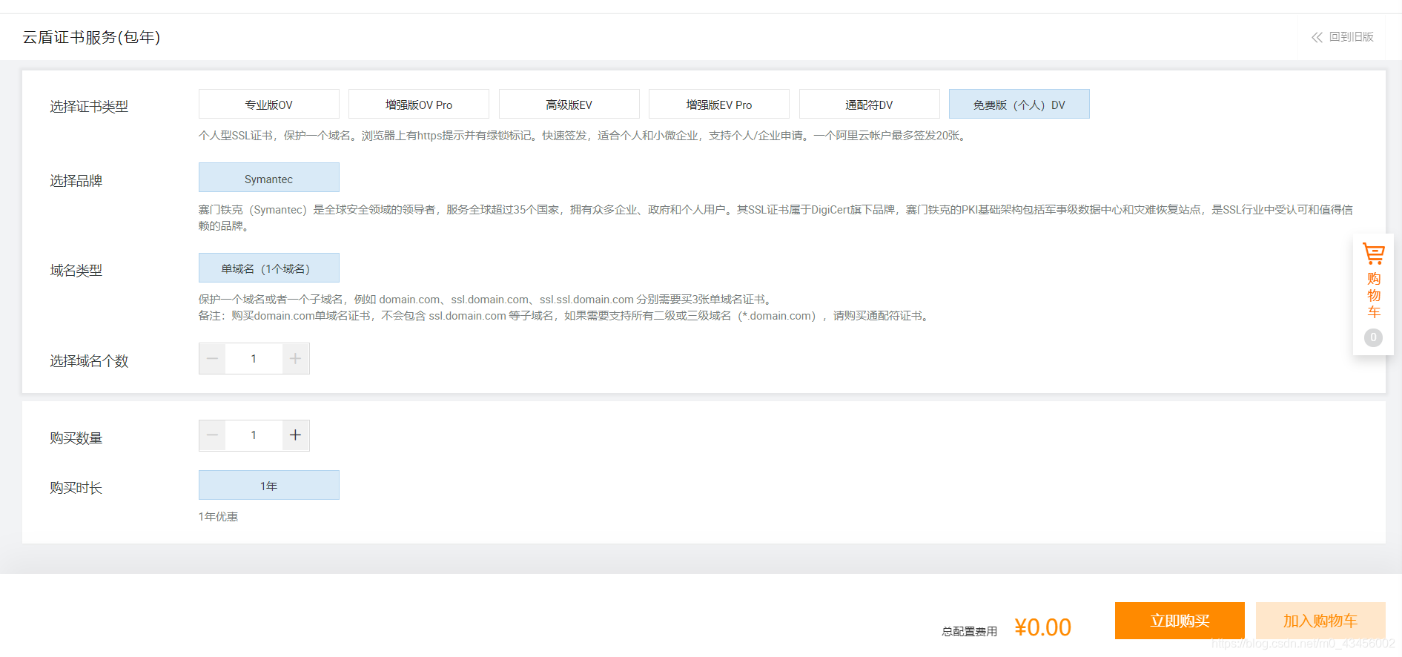
Task: Click the 选择品牌 label
Action: point(76,181)
